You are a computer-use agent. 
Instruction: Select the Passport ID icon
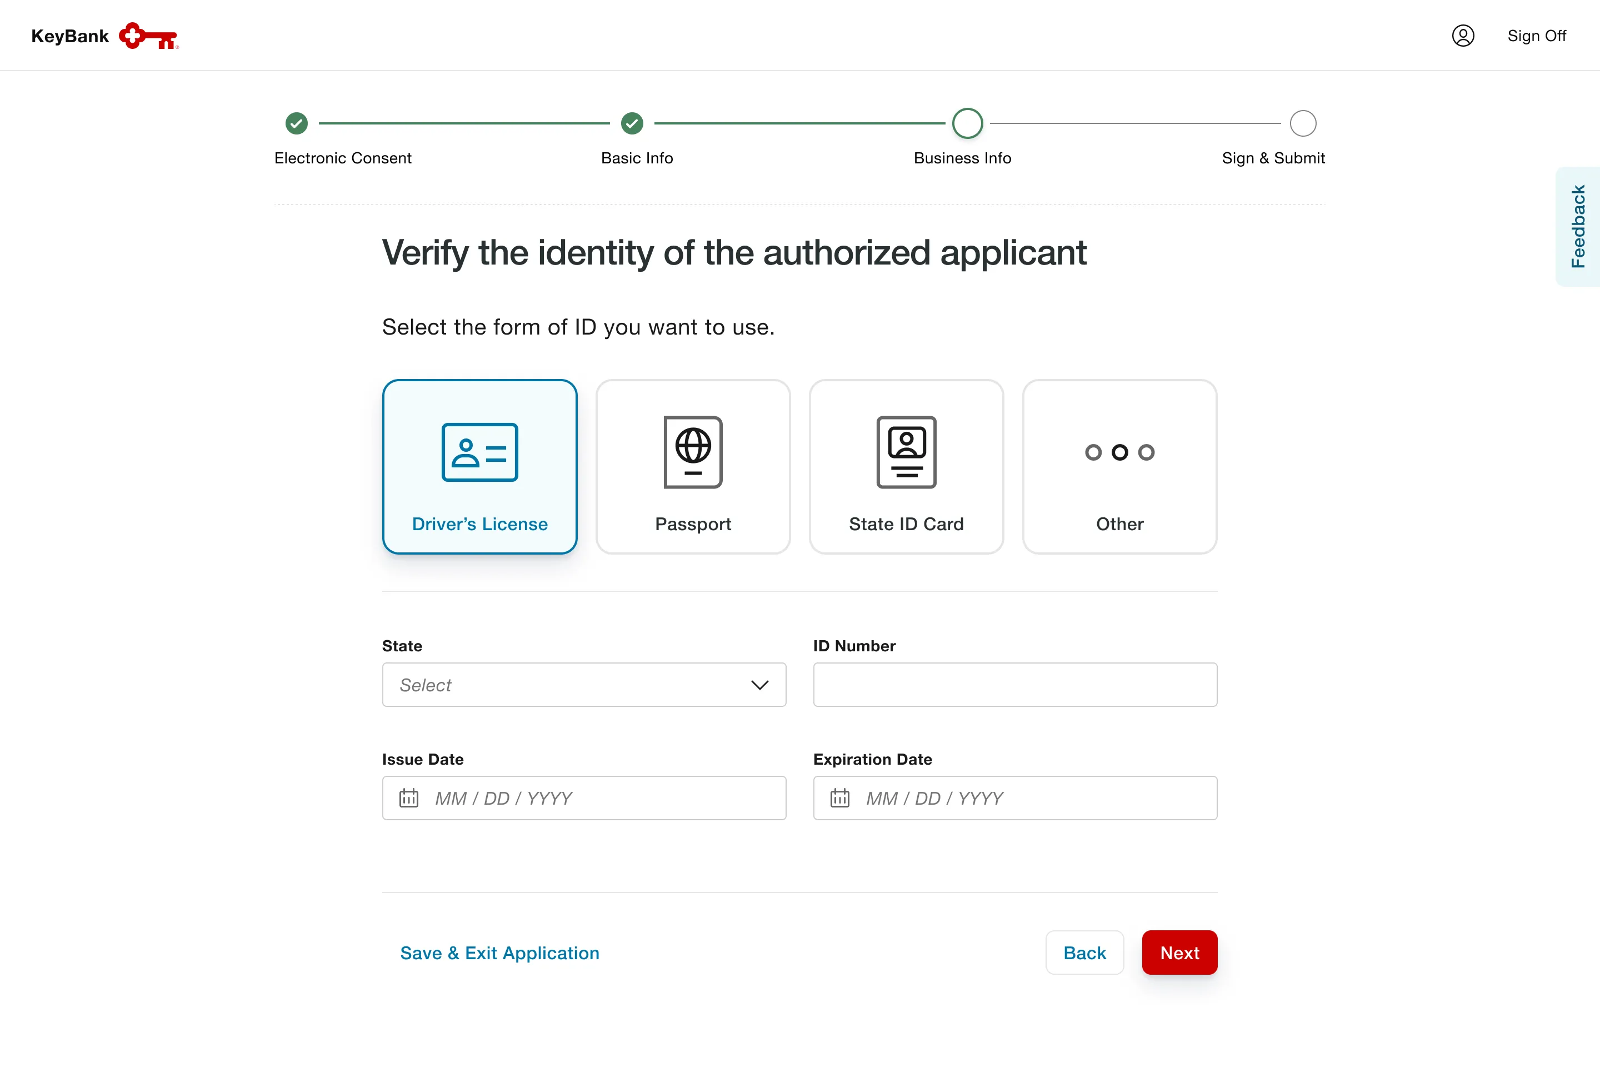(x=693, y=452)
